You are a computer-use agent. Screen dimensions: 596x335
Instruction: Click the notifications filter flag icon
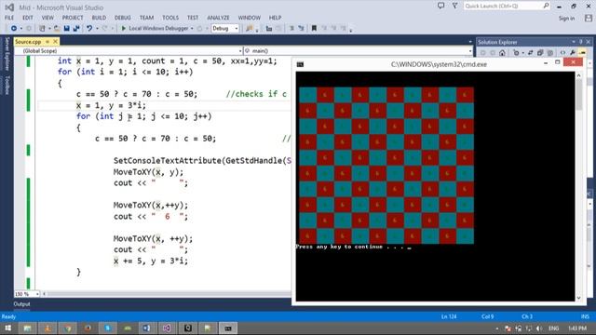point(454,6)
